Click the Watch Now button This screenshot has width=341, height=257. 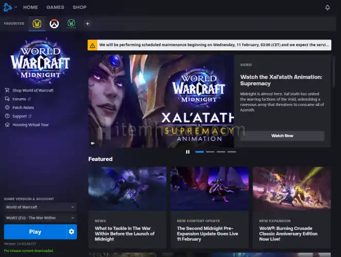click(282, 136)
